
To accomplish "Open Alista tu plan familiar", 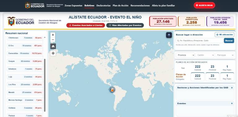I will (x=163, y=6).
